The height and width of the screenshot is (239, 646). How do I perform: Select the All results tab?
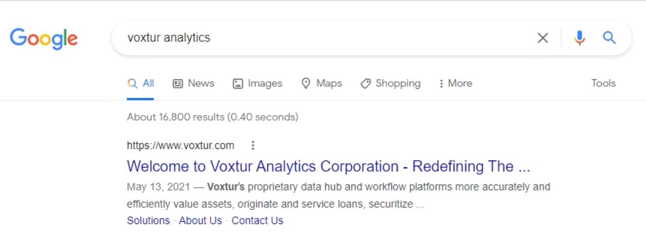(x=141, y=83)
